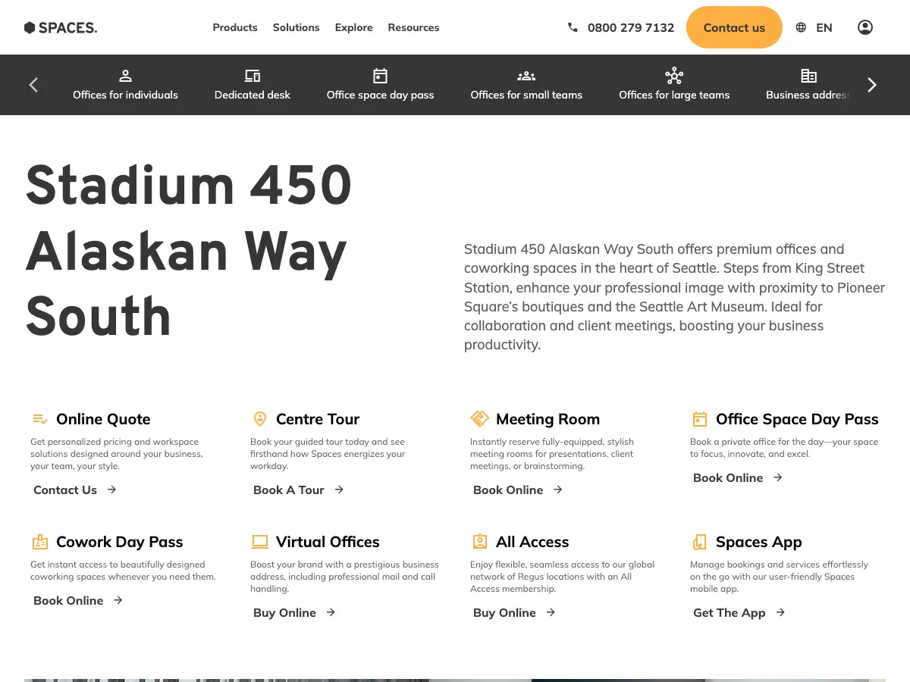Viewport: 910px width, 682px height.
Task: Select the Dedicated desk icon
Action: (x=253, y=76)
